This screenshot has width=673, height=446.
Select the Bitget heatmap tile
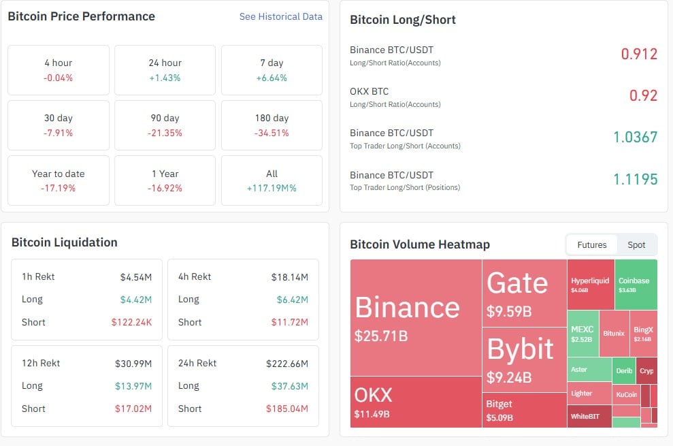pos(524,410)
